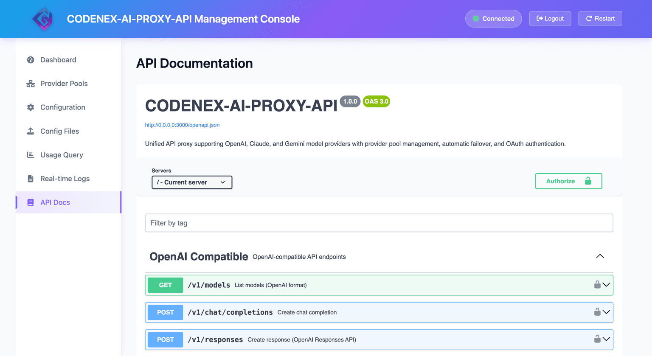
Task: Click the Usage Query chart icon
Action: point(31,155)
